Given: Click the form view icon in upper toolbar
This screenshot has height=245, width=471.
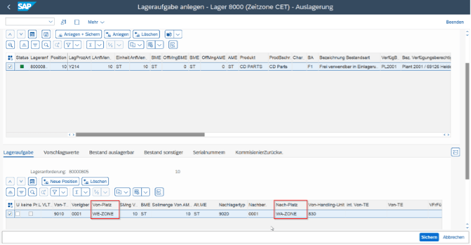Looking at the screenshot, I should pos(32,34).
